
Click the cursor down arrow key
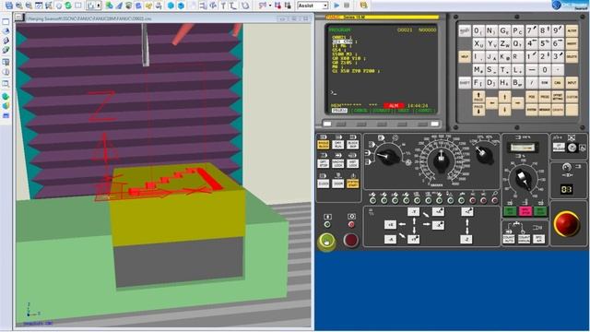504,110
